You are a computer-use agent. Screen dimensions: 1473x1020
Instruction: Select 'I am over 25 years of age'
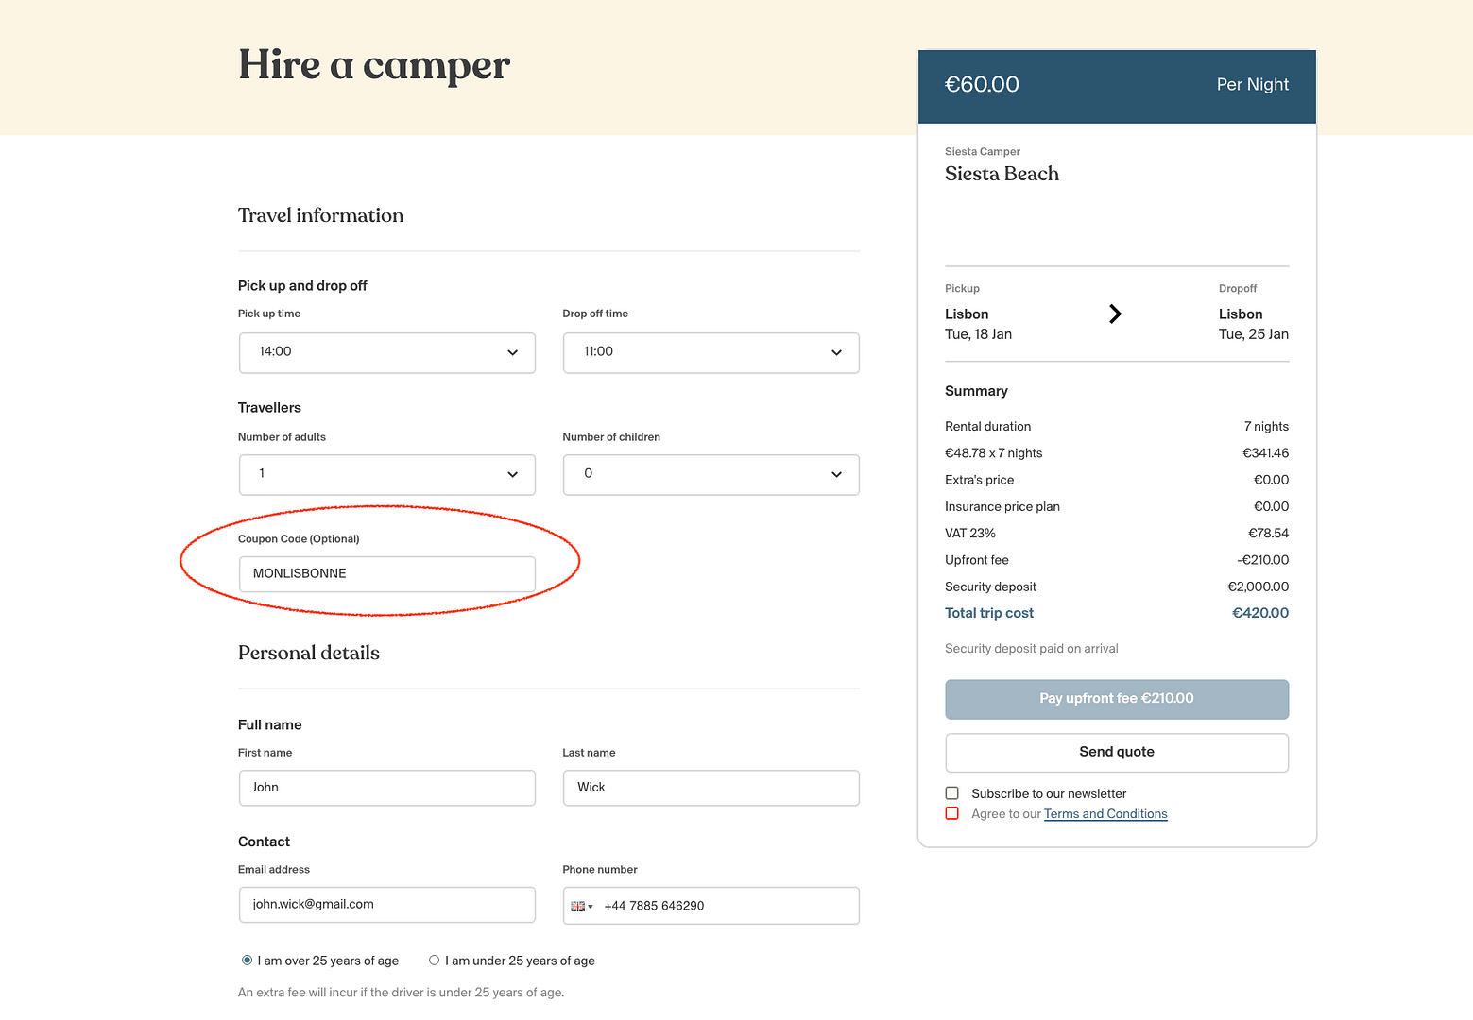248,960
